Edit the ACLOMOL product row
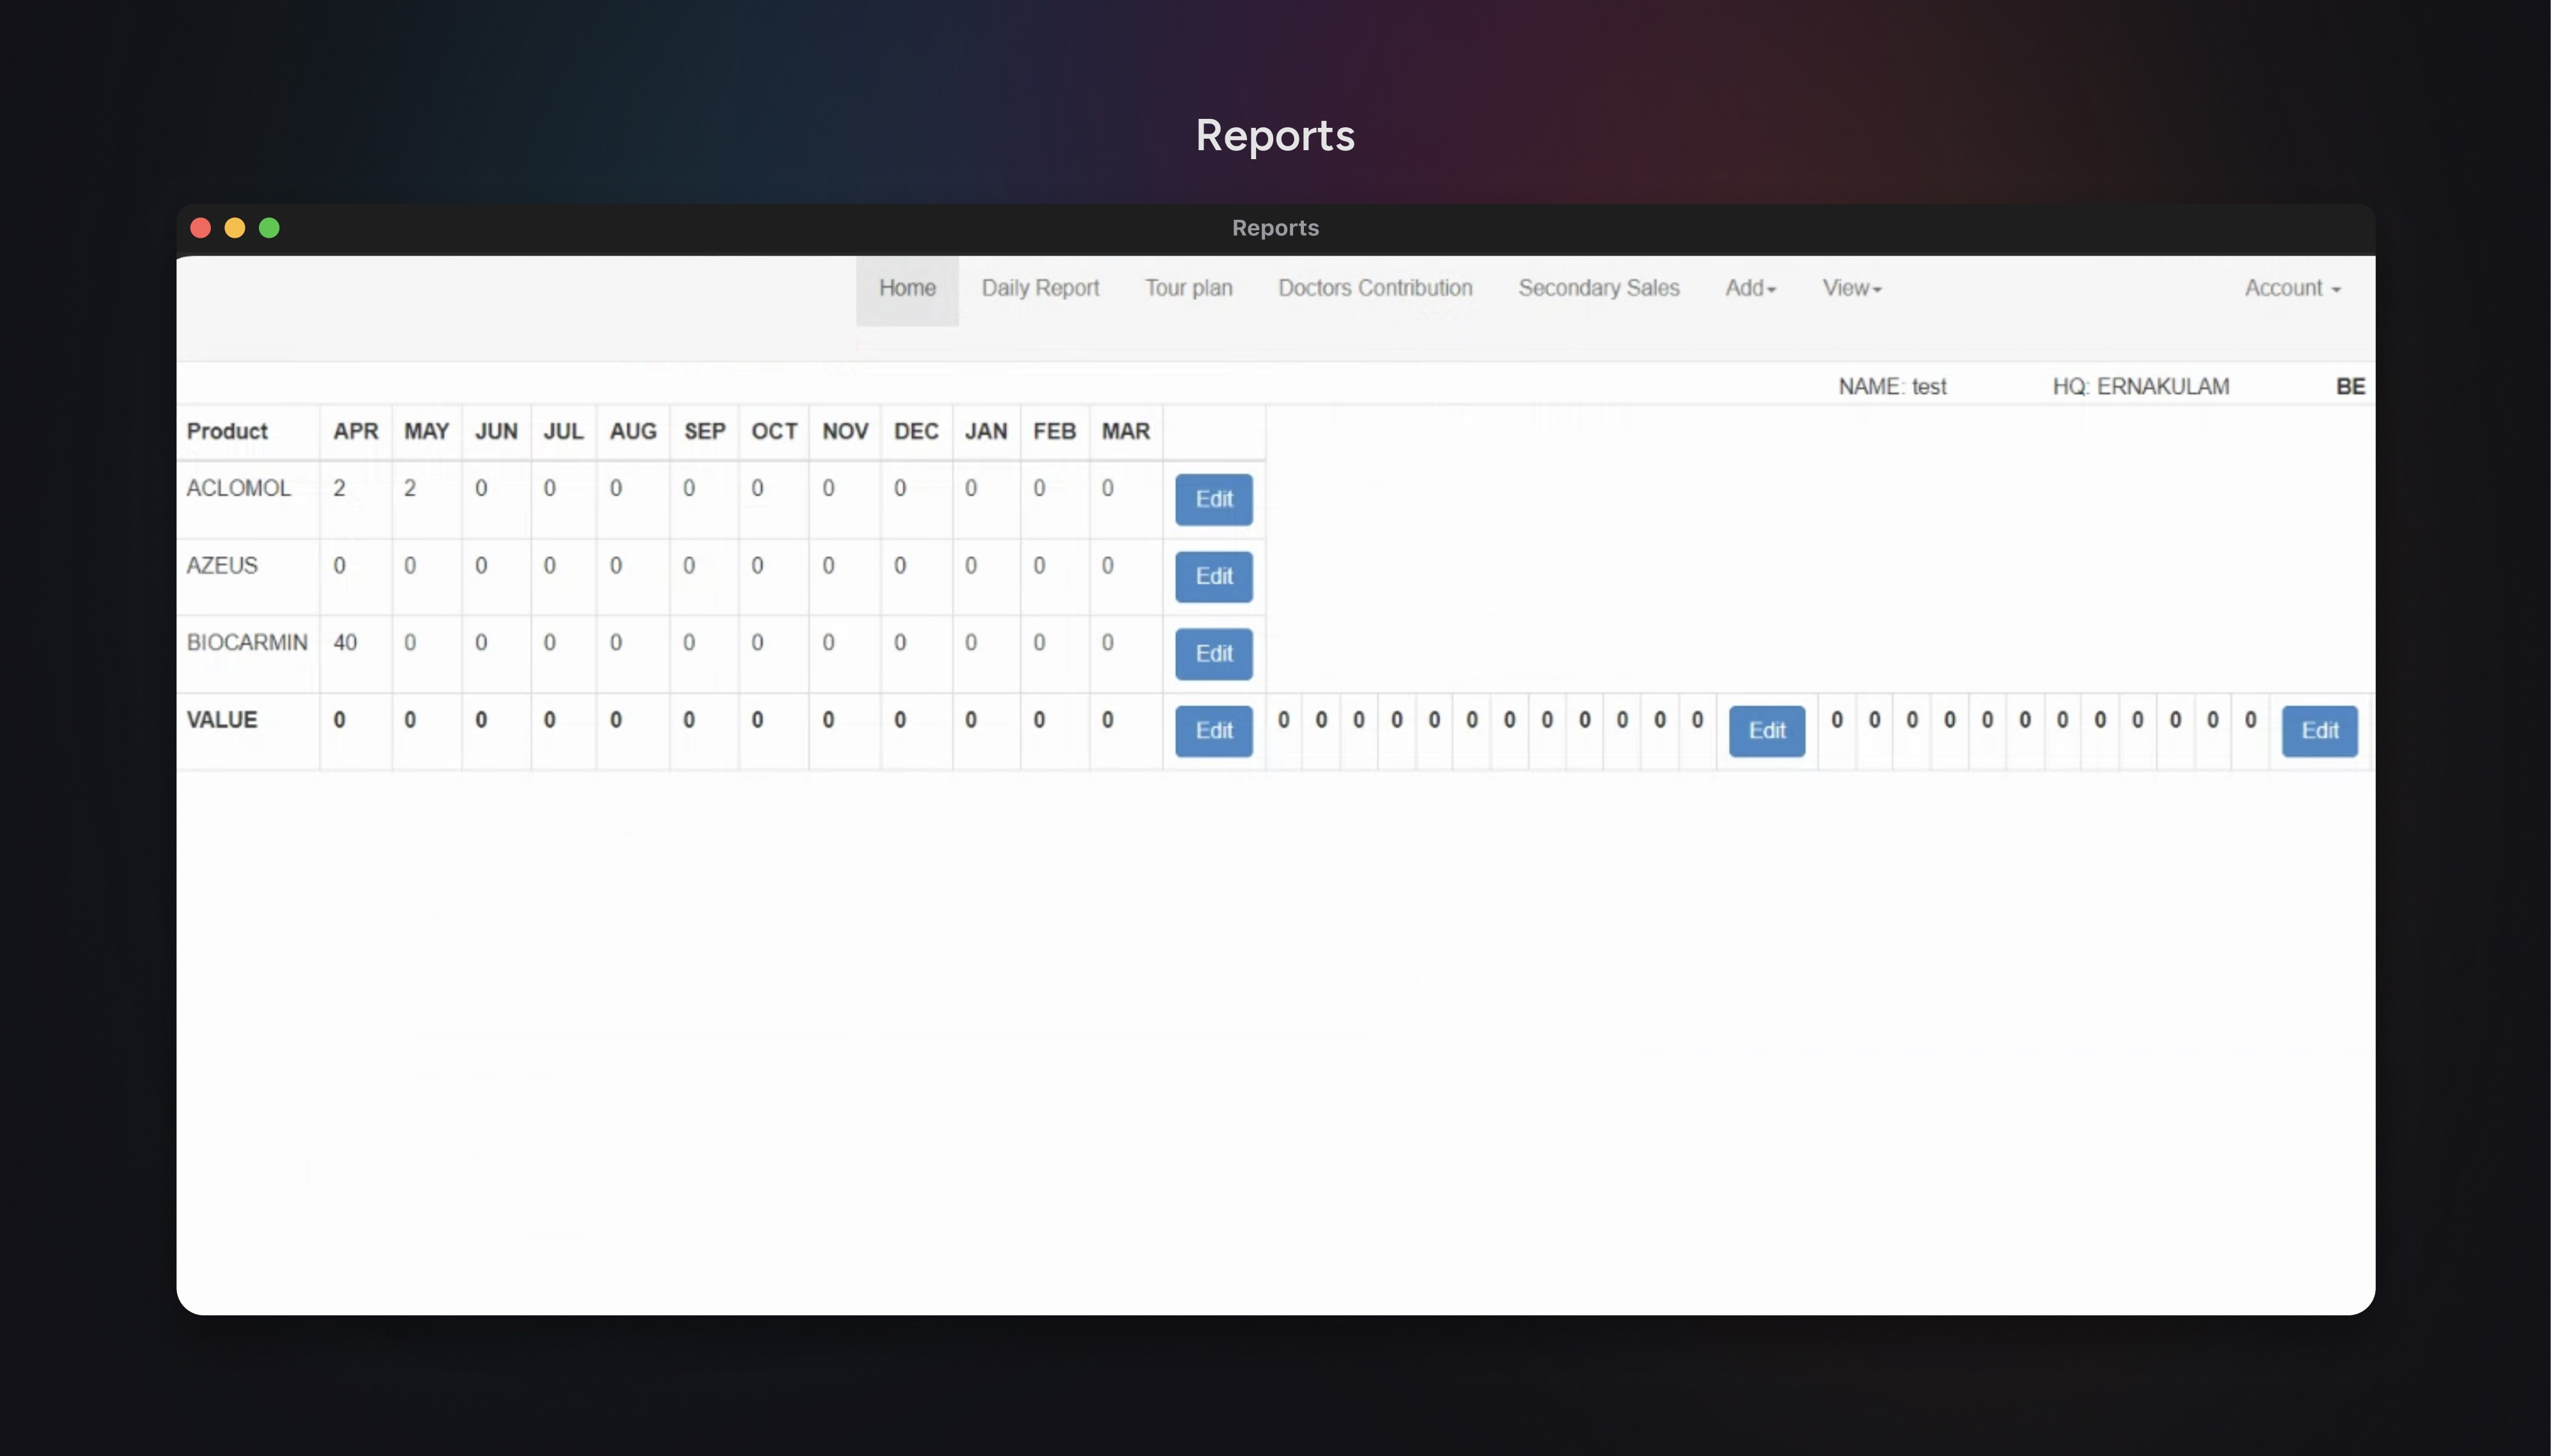2551x1456 pixels. [1213, 499]
